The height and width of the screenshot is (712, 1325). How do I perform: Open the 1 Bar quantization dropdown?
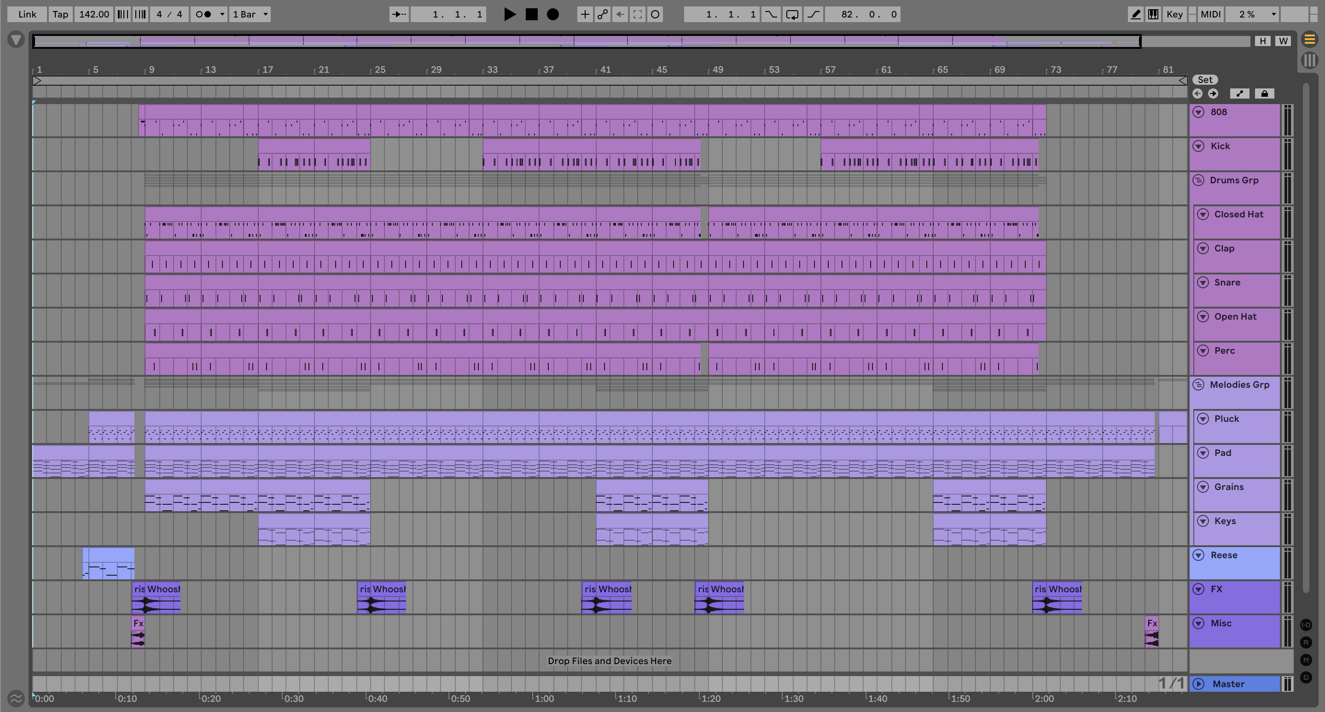click(x=250, y=14)
